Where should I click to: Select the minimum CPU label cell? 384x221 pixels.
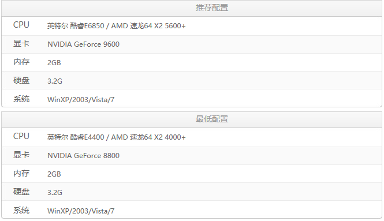click(21, 136)
